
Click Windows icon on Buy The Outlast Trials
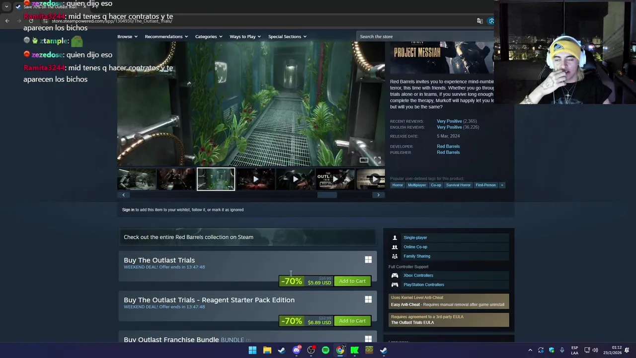[x=368, y=260]
